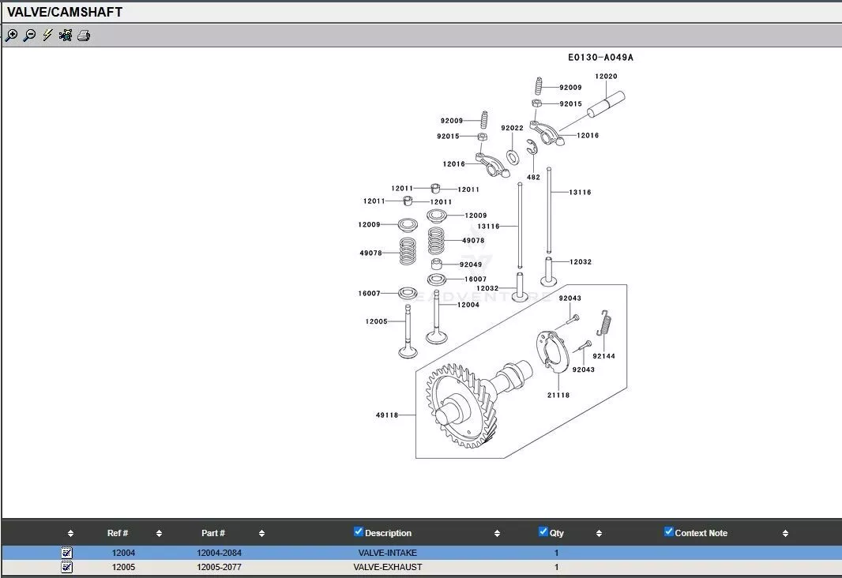Toggle the Context Note column checkbox
Image resolution: width=842 pixels, height=578 pixels.
(x=669, y=532)
